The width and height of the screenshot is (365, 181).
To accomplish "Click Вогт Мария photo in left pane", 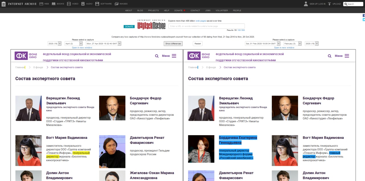I will coord(29,151).
